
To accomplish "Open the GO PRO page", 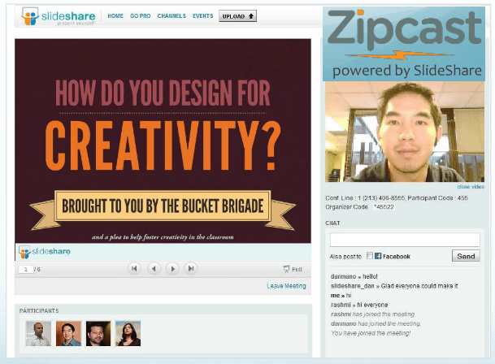I will [x=141, y=16].
